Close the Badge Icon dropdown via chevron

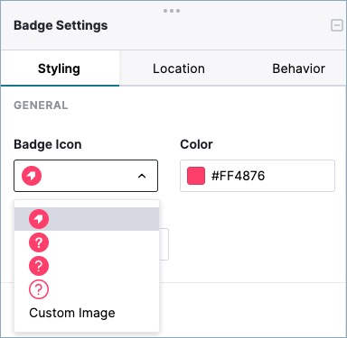tap(142, 176)
